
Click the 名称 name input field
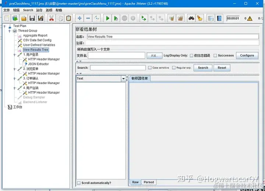point(173,37)
